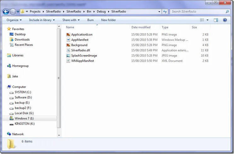Click the folder icon in address bar

22,11
